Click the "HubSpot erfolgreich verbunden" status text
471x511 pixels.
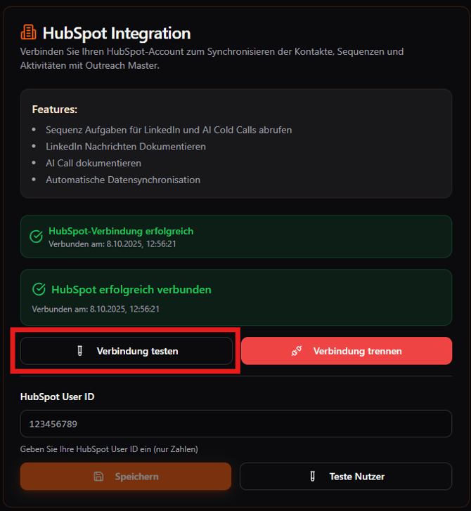click(x=131, y=289)
